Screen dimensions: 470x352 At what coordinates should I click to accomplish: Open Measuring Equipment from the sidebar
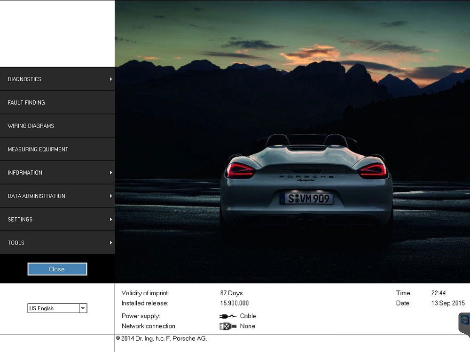pos(38,149)
